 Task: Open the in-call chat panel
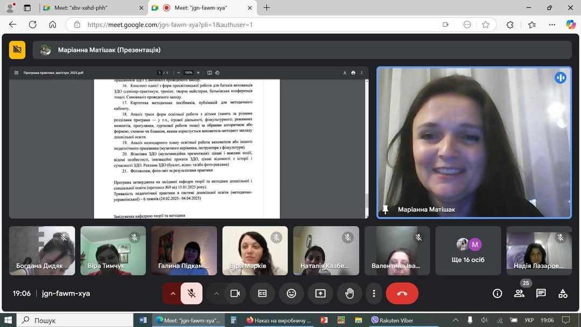tap(541, 294)
